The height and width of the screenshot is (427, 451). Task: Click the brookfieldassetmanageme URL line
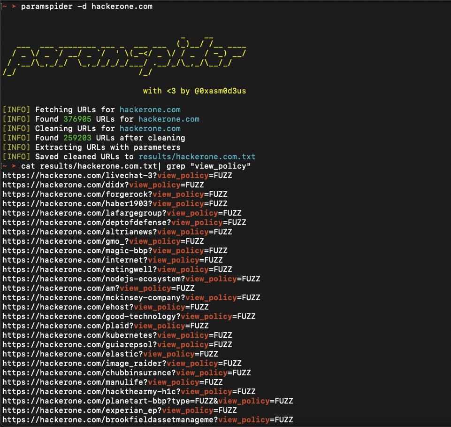pos(148,420)
